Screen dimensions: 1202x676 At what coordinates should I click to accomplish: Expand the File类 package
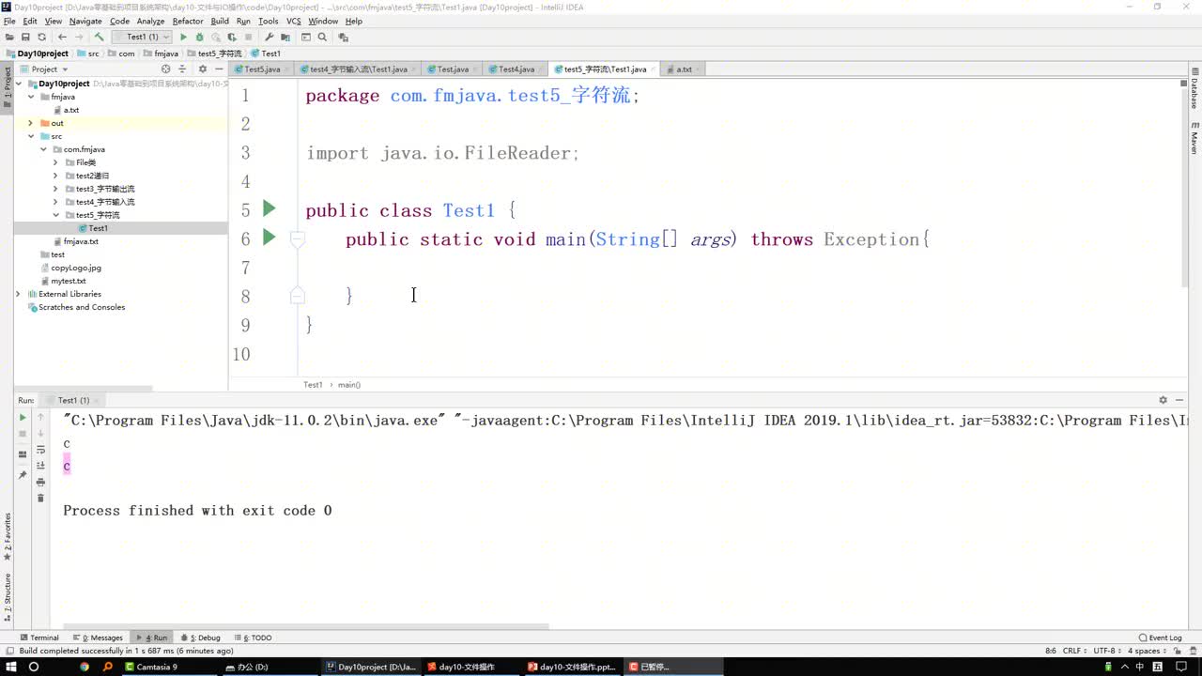55,162
